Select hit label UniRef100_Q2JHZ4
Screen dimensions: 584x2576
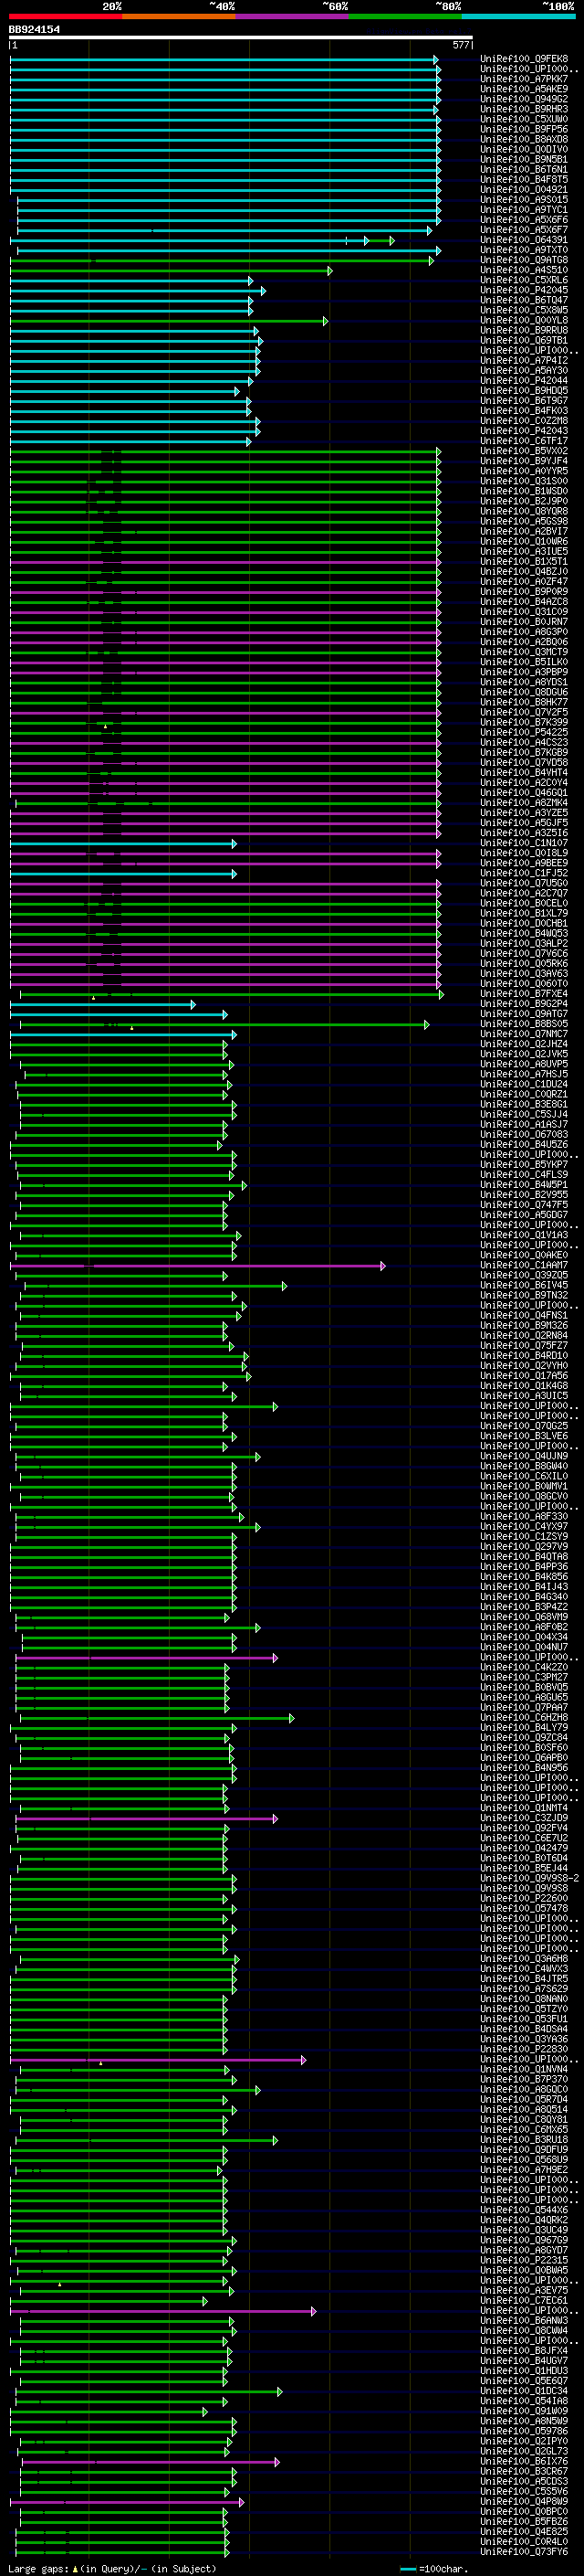[524, 1044]
